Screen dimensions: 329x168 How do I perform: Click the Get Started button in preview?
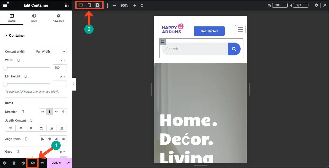tap(209, 31)
